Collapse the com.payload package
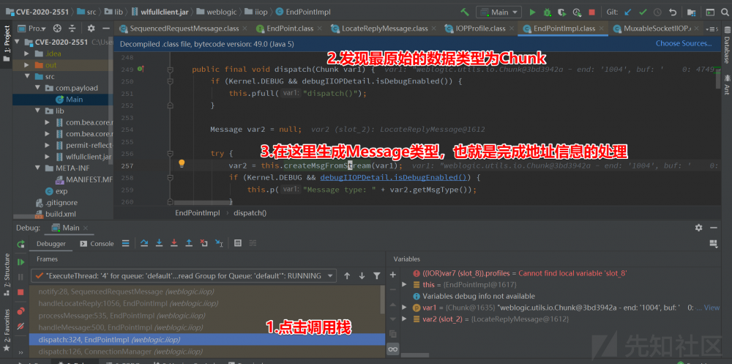The width and height of the screenshot is (732, 364). pos(38,88)
